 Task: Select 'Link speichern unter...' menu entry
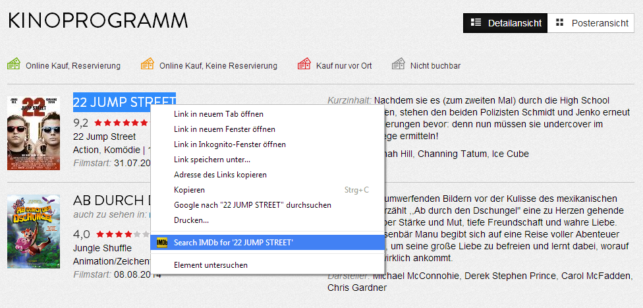(267, 160)
